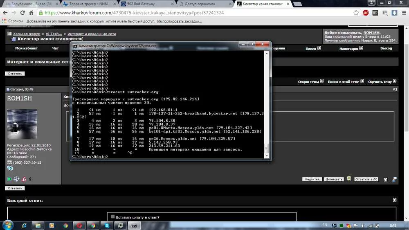Click the reputation scales icon
The image size is (409, 230).
(x=16, y=179)
